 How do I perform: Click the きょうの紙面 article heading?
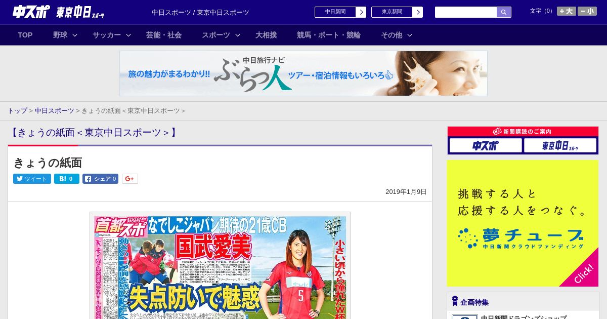click(48, 163)
